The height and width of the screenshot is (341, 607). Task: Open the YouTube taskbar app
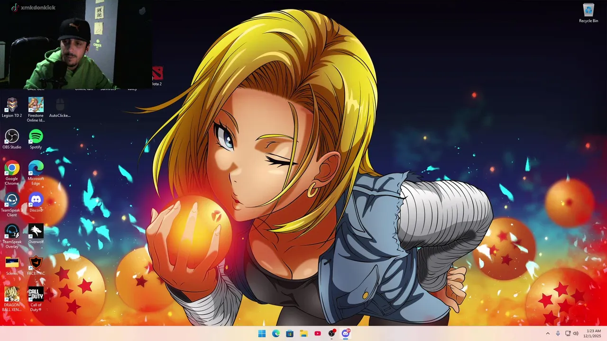(318, 333)
